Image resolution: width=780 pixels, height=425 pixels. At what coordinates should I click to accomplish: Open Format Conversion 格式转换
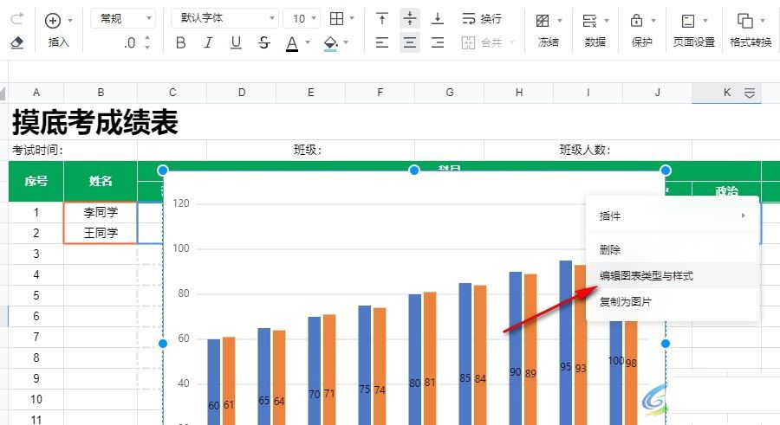coord(744,21)
